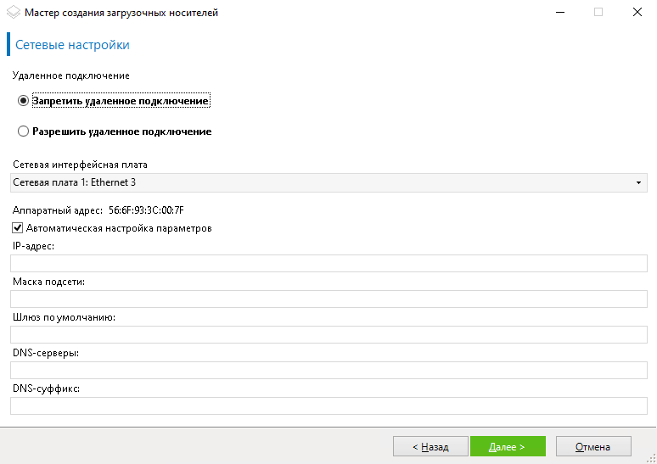Click the DNS-суффикс input field
The width and height of the screenshot is (657, 464).
coord(328,405)
